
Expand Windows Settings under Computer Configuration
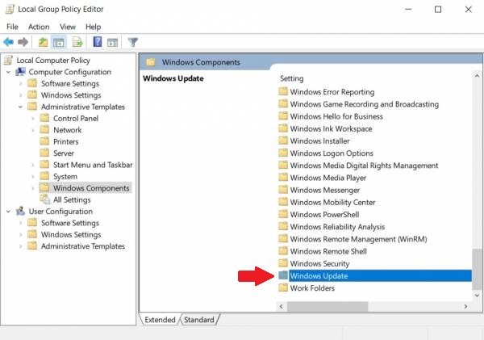pyautogui.click(x=20, y=95)
